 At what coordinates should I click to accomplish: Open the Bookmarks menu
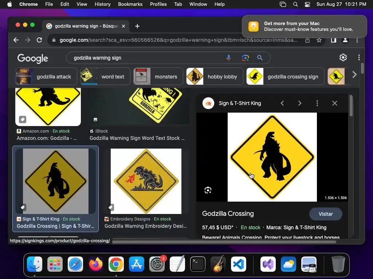130,4
